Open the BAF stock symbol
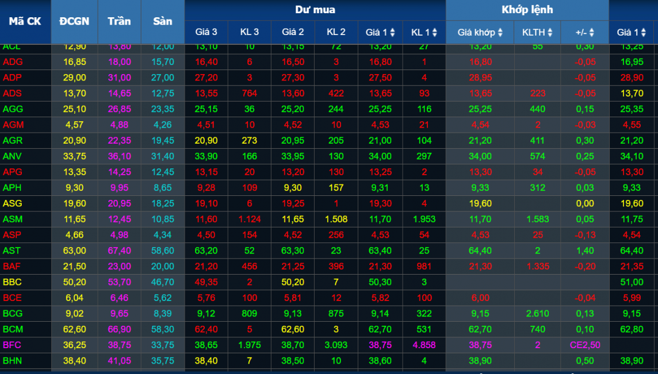The width and height of the screenshot is (658, 374). pos(12,266)
